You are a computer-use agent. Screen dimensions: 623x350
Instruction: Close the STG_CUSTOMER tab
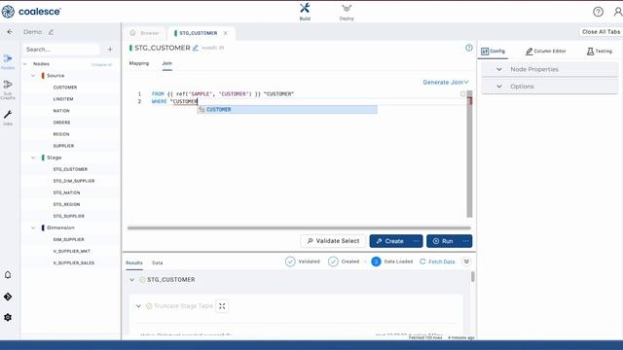click(x=225, y=33)
